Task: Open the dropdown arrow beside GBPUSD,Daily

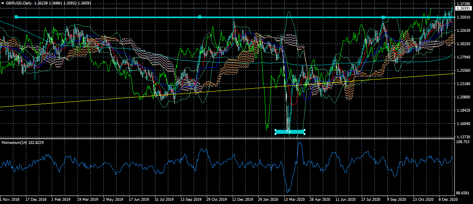Action: tap(2, 3)
